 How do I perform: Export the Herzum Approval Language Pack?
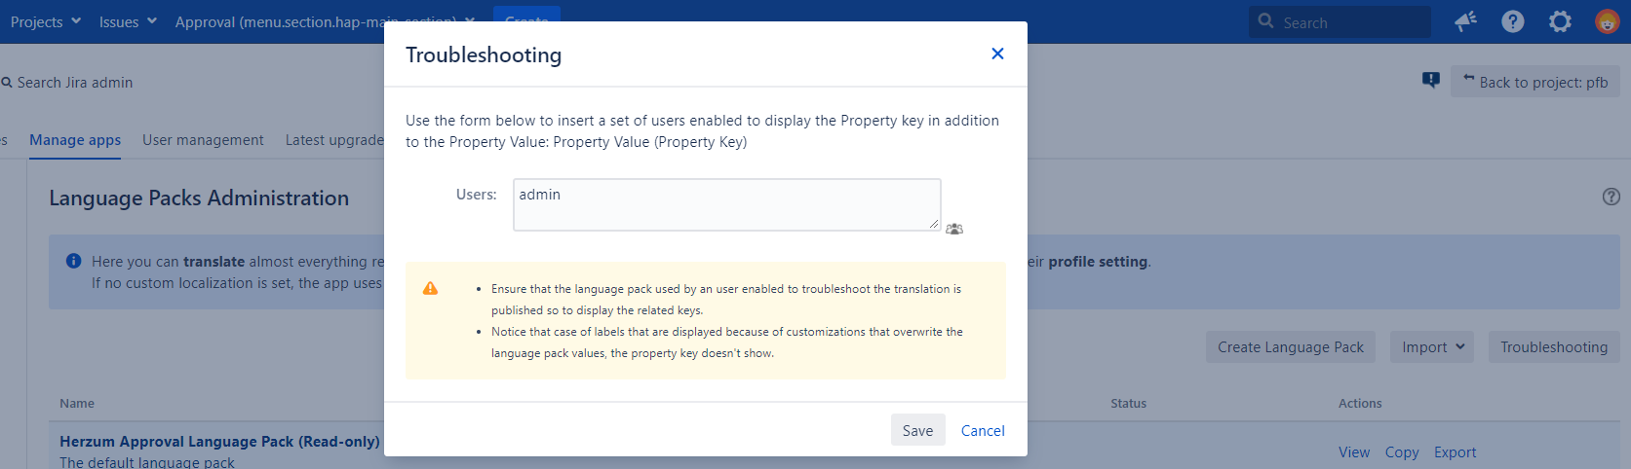pos(1455,452)
